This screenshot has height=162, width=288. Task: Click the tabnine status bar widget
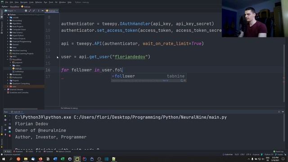tap(228, 154)
